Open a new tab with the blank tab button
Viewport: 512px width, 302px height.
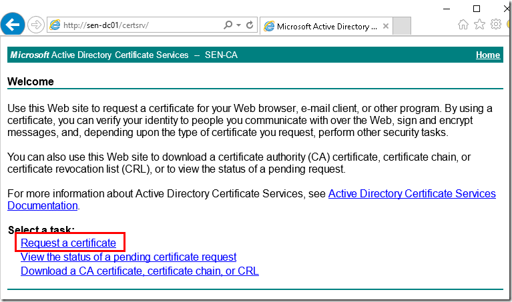pyautogui.click(x=402, y=26)
